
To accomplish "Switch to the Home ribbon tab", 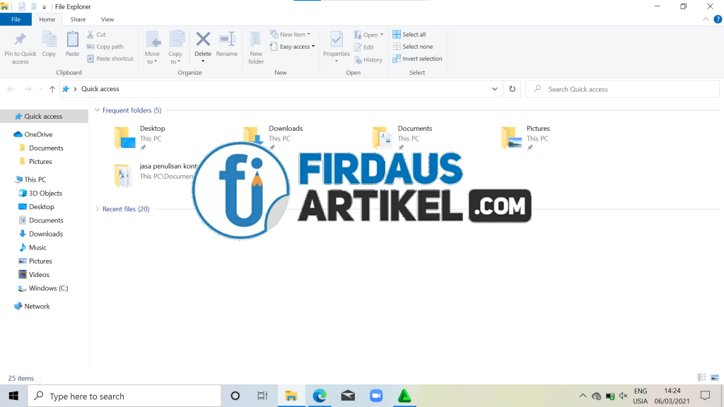I will pos(47,19).
